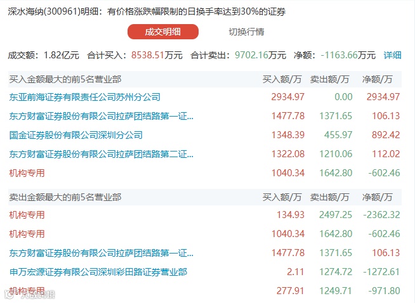Open 东方财富证券拉萨团结路第一证 link in sell list
The image size is (415, 303).
click(101, 253)
